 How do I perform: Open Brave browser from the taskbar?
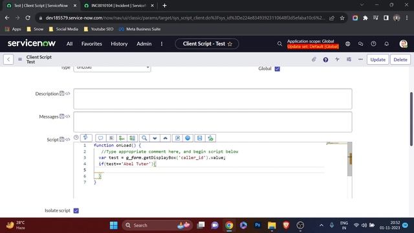(x=286, y=225)
